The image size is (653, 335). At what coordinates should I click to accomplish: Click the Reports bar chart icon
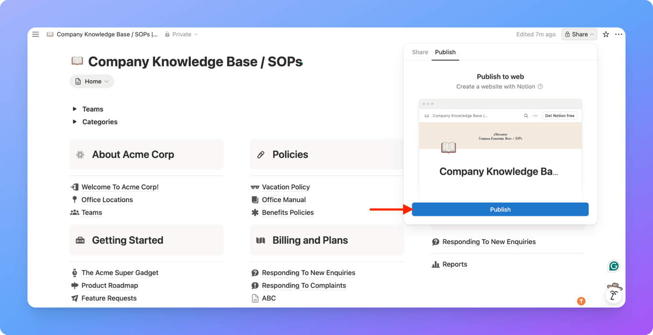tap(435, 264)
